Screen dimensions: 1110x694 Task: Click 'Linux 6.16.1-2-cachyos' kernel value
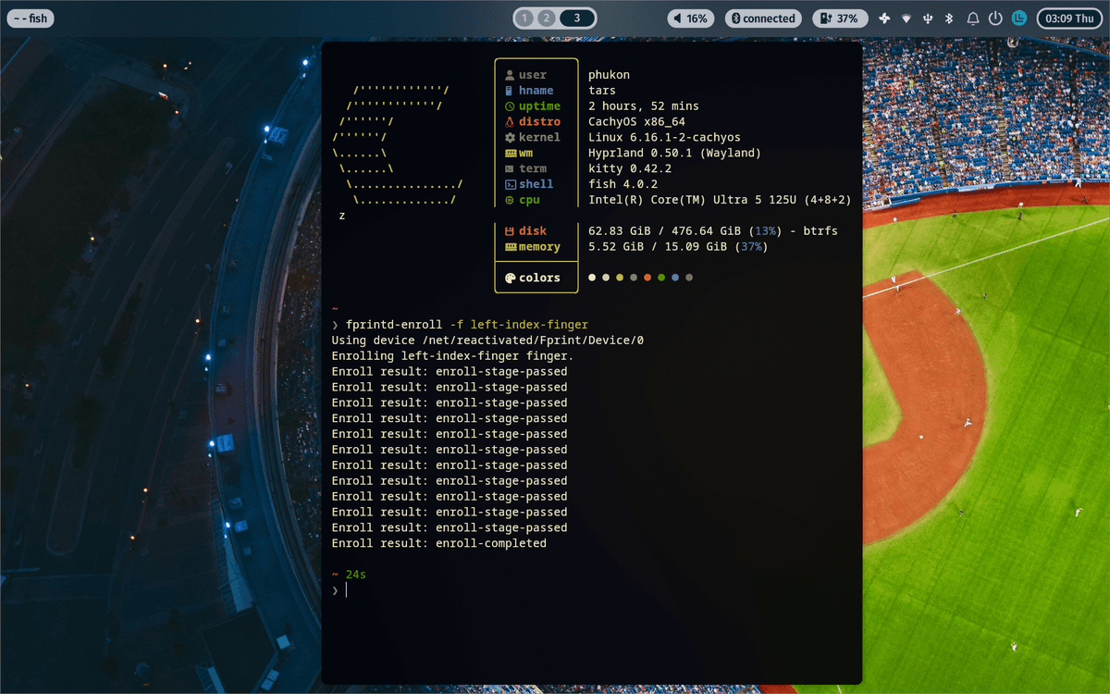tap(664, 137)
